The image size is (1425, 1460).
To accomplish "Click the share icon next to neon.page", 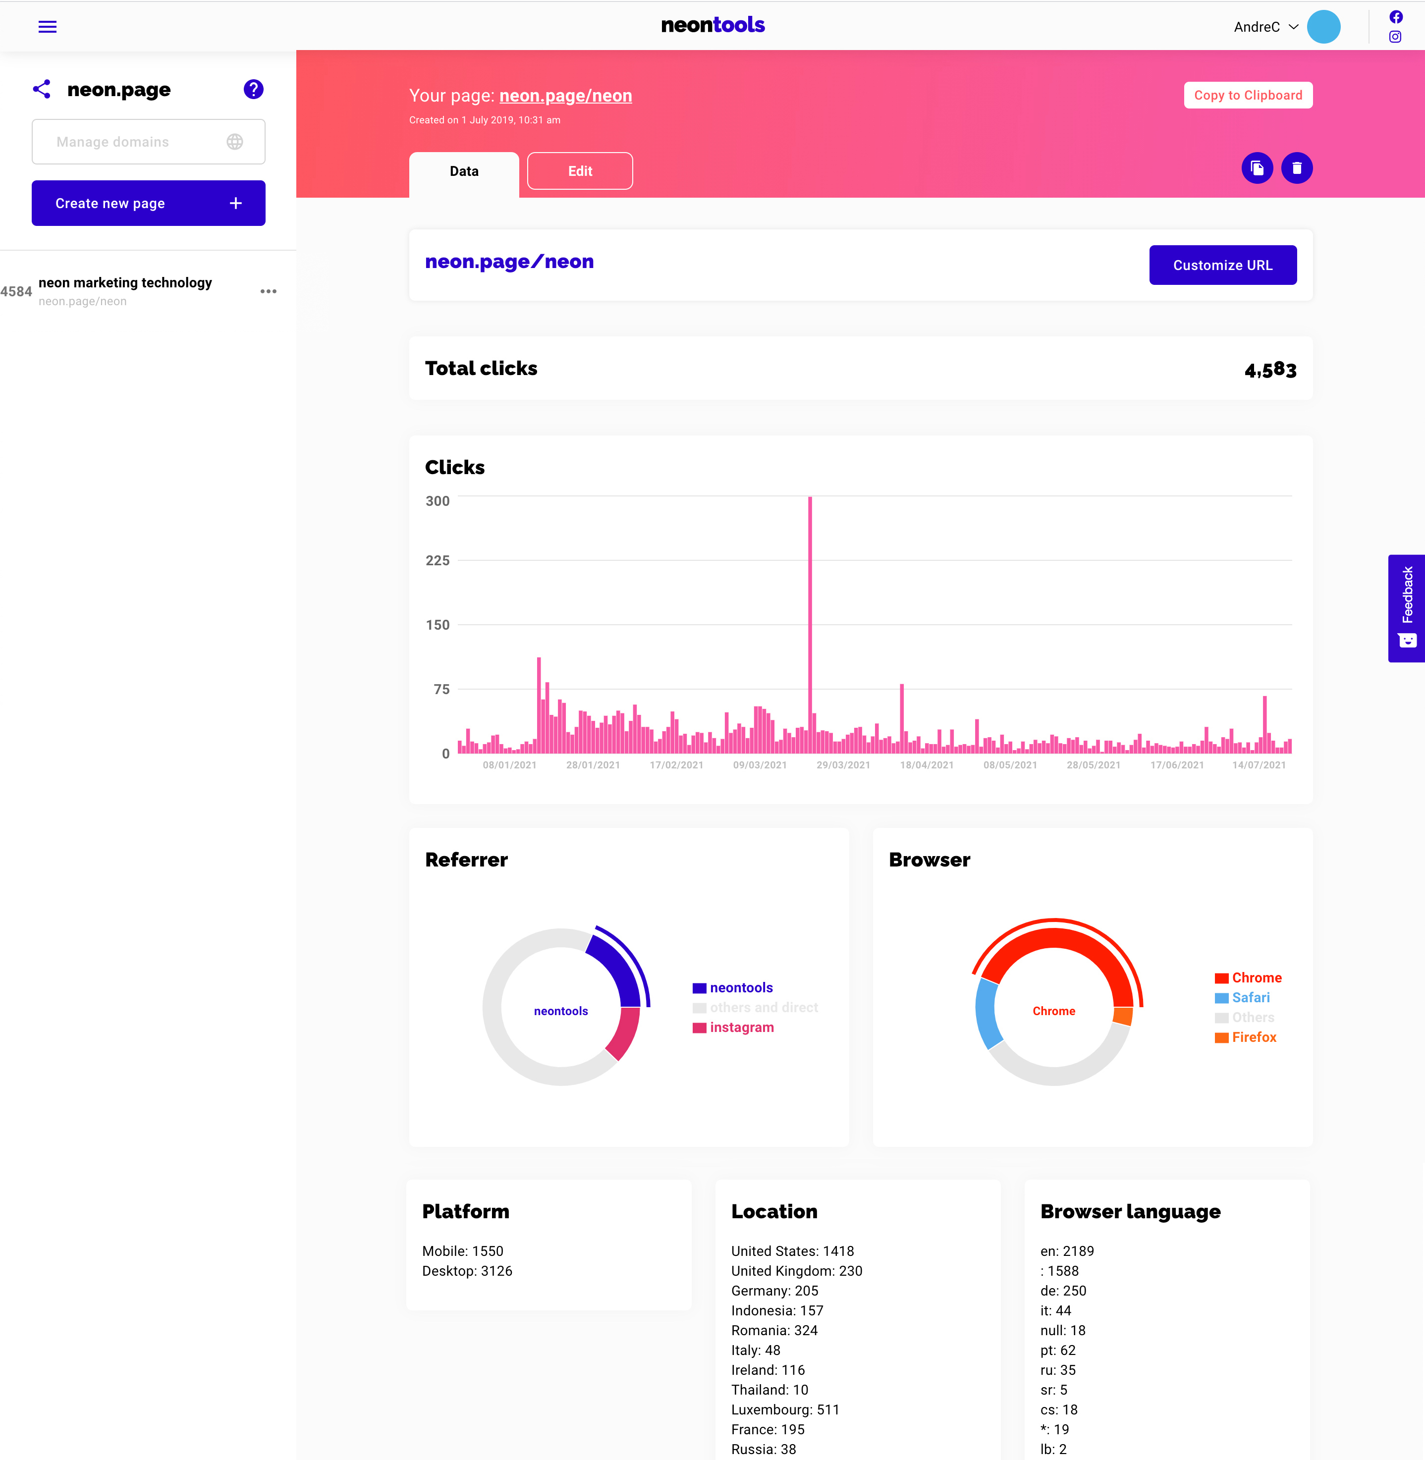I will [42, 89].
